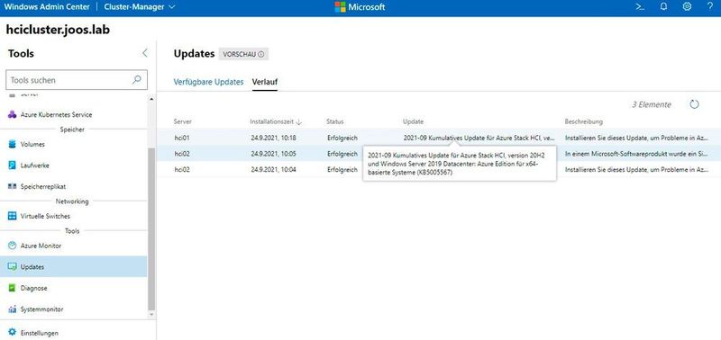This screenshot has width=721, height=340.
Task: Select the hci01 row
Action: [x=438, y=138]
